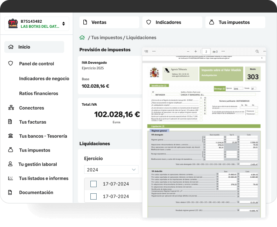
Task: Click the bank building icon in sidebar
Action: point(11,136)
